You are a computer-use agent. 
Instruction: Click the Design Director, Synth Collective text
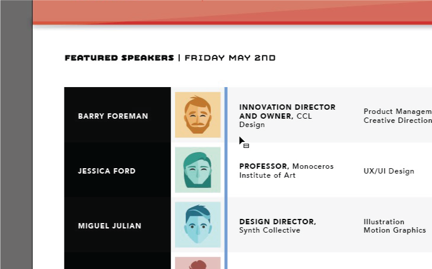(277, 225)
